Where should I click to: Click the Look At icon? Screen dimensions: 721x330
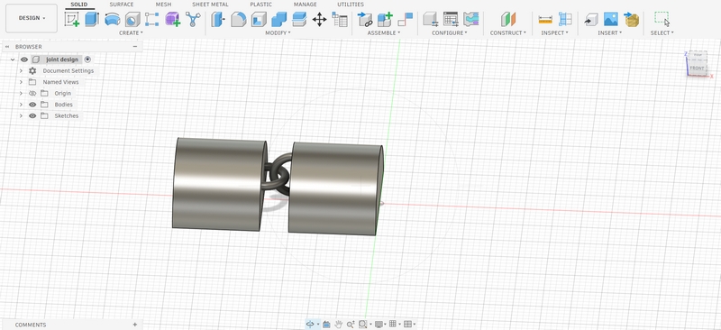[326, 325]
